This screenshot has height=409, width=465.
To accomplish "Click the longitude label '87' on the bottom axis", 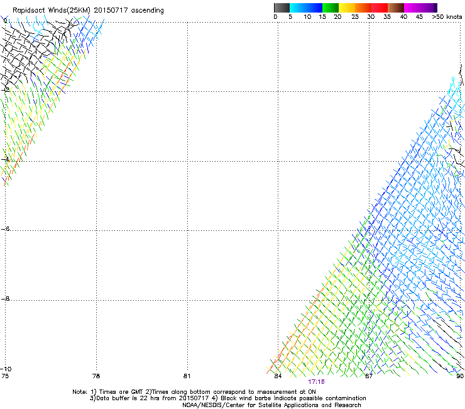I will [369, 376].
